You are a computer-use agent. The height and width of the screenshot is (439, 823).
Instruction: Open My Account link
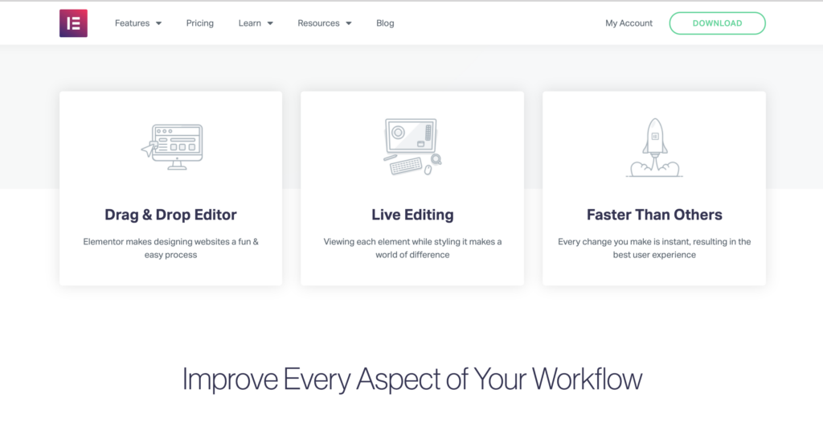[629, 23]
